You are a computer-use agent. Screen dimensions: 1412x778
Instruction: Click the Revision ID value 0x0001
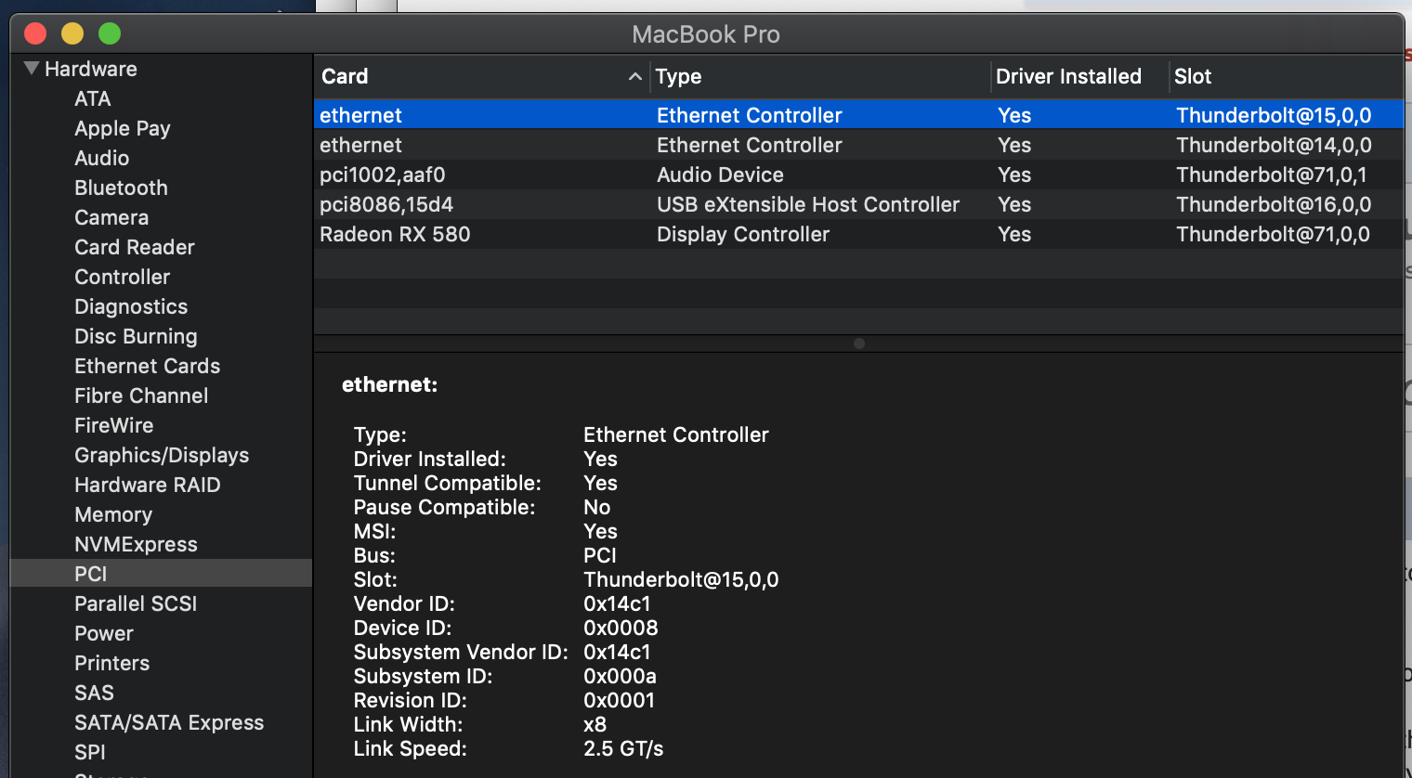tap(619, 700)
